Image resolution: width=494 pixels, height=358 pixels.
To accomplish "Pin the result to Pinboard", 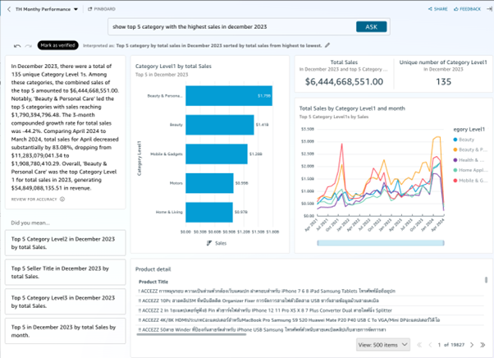I will click(102, 9).
